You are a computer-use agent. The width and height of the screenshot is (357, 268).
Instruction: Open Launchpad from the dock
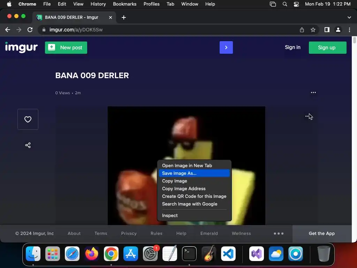pyautogui.click(x=53, y=253)
